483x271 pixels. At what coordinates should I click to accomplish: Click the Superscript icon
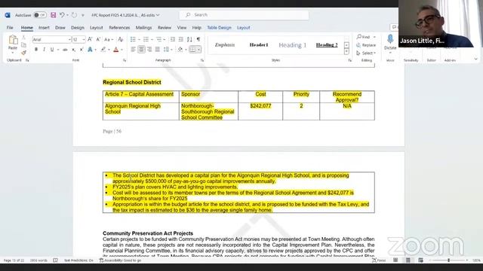click(82, 50)
